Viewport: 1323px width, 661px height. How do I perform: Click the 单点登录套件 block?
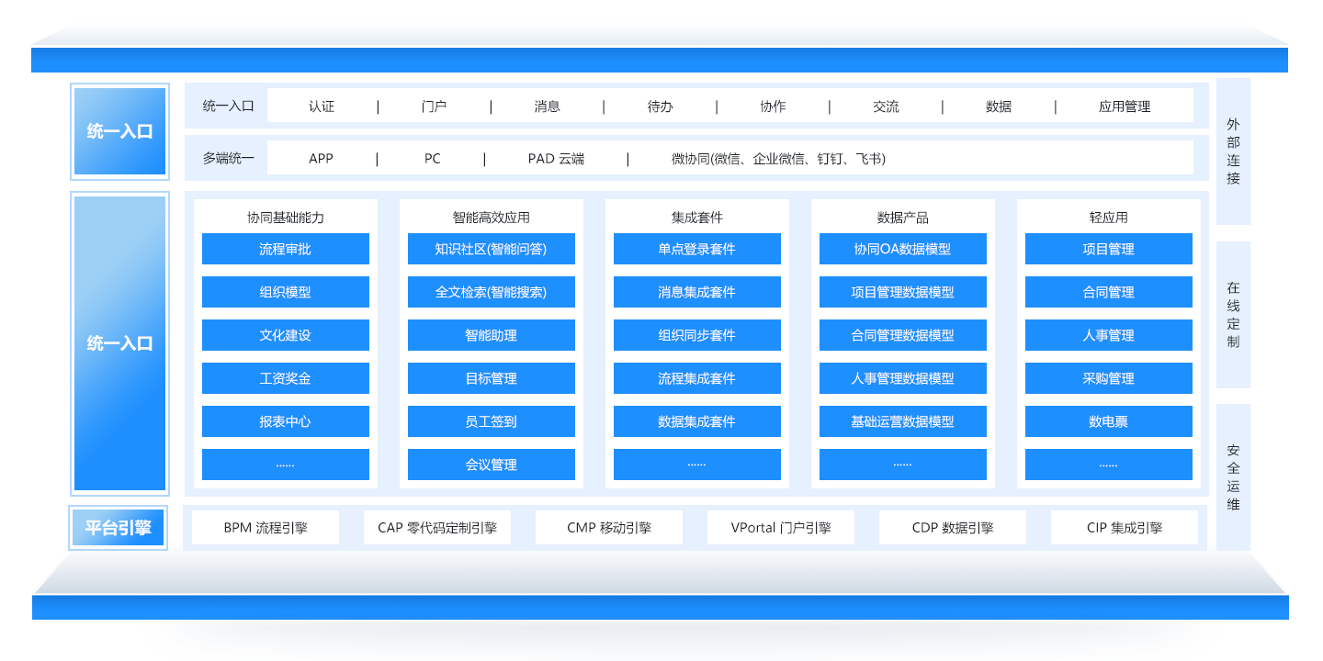[696, 249]
